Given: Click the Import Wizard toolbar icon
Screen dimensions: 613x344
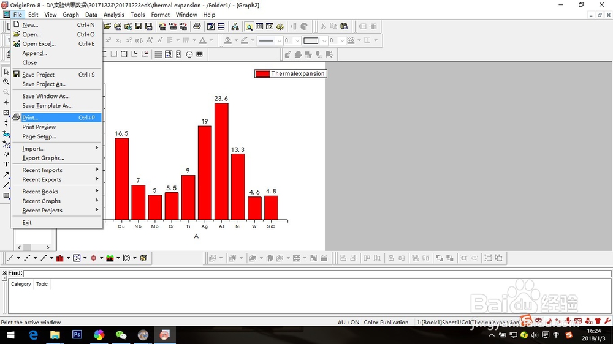Looking at the screenshot, I should [x=162, y=26].
